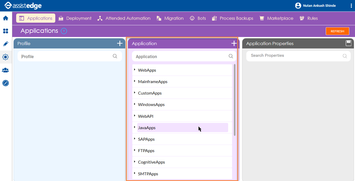Click the REFRESH button
This screenshot has width=355, height=181.
[x=337, y=31]
